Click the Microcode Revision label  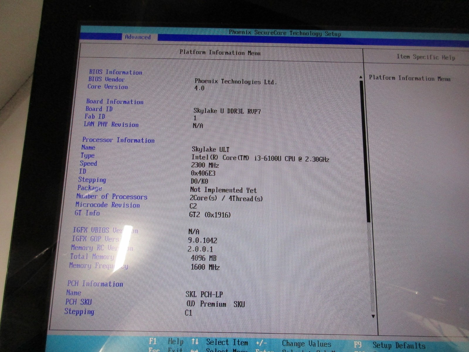tap(108, 205)
